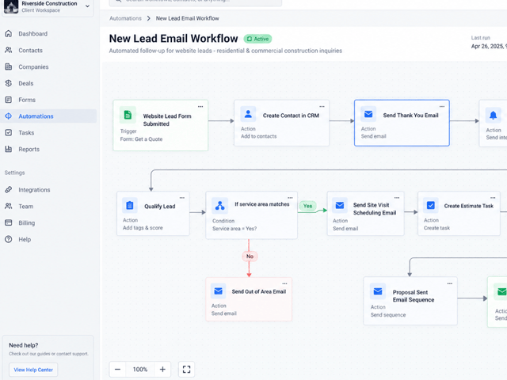Open Deals in sidebar

click(48, 83)
